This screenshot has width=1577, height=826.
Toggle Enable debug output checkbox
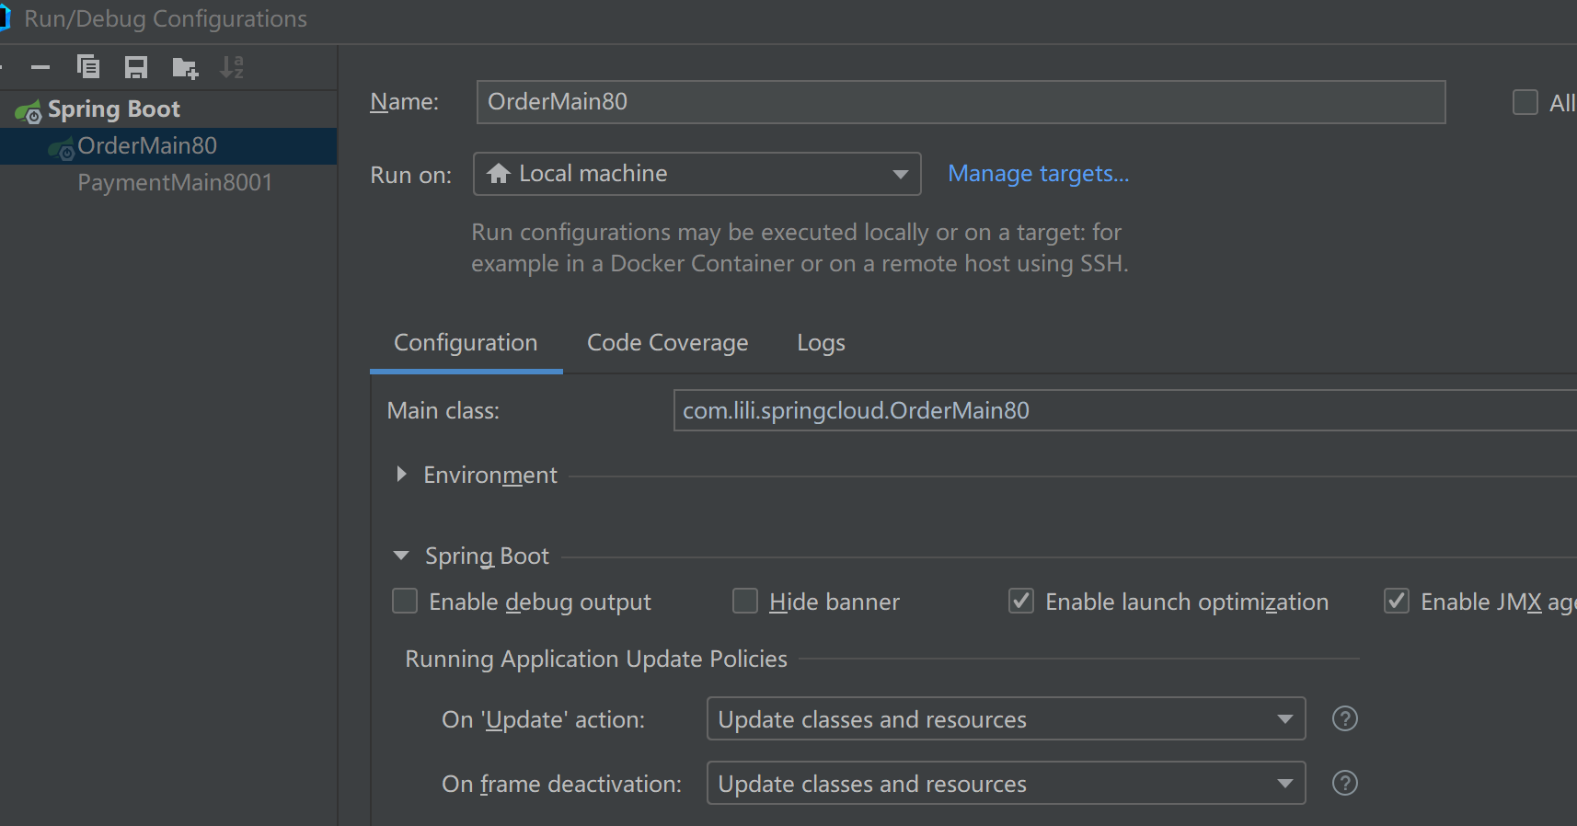point(405,602)
